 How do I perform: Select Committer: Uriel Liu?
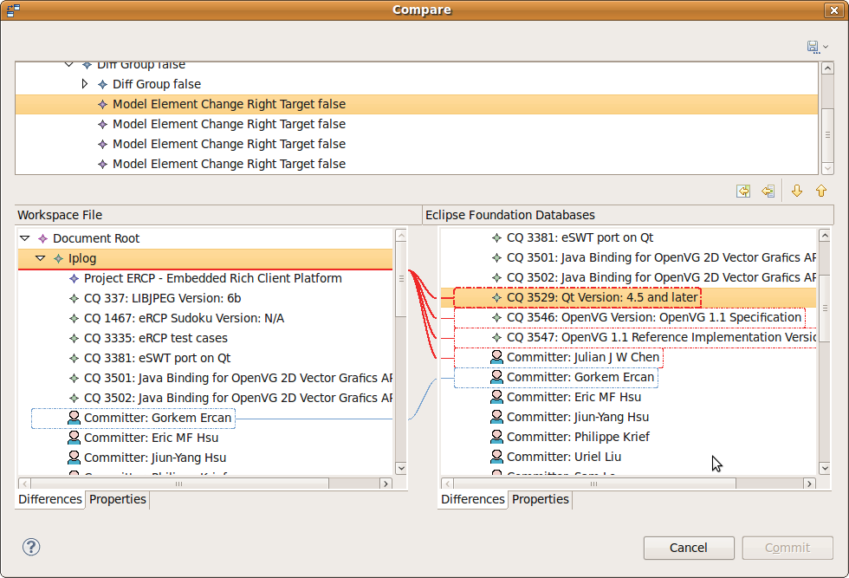pos(564,458)
